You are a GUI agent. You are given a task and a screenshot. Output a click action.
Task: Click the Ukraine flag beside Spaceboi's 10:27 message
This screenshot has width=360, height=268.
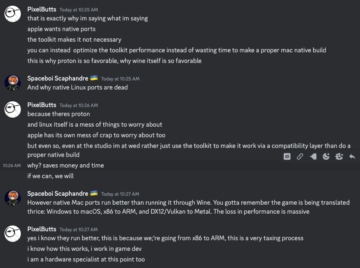coord(94,194)
